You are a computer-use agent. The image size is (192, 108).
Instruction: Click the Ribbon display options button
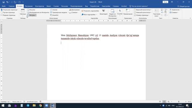point(172,2)
